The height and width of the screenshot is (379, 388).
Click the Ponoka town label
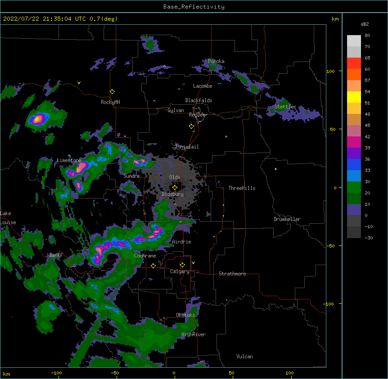[216, 61]
